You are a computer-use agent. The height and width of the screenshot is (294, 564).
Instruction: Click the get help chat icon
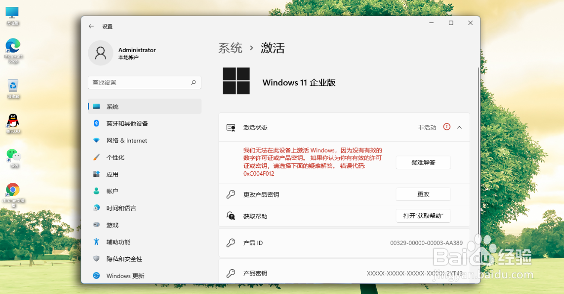231,216
